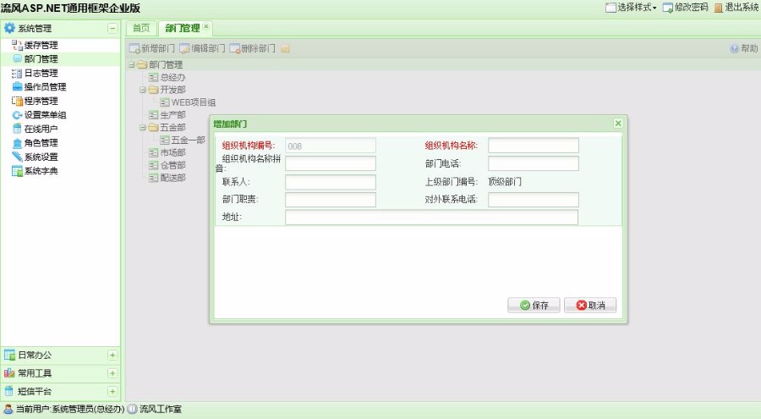The height and width of the screenshot is (419, 761).
Task: Select WEB项目组 tree node
Action: pos(193,102)
